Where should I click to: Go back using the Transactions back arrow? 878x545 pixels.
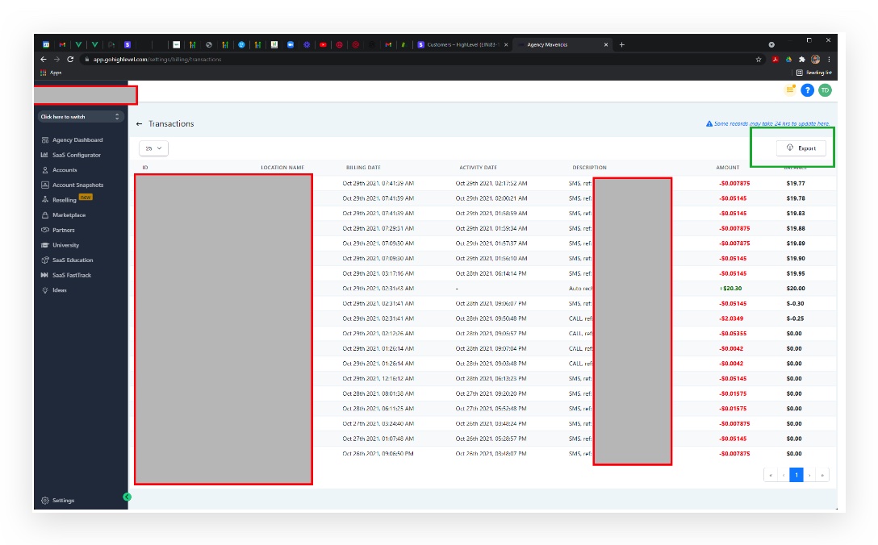(x=139, y=123)
